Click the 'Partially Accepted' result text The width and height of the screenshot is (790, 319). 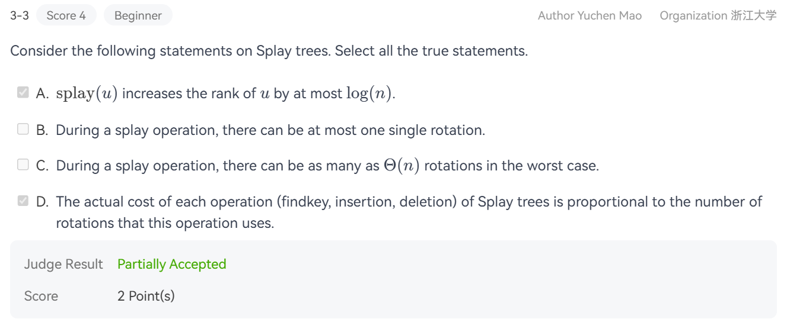[171, 264]
